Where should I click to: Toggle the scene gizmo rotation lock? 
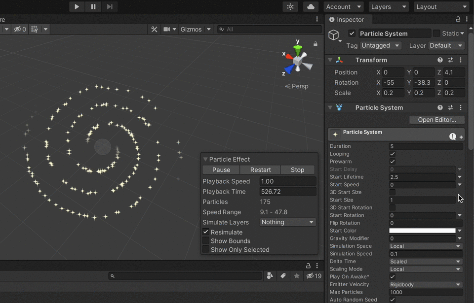point(316,44)
